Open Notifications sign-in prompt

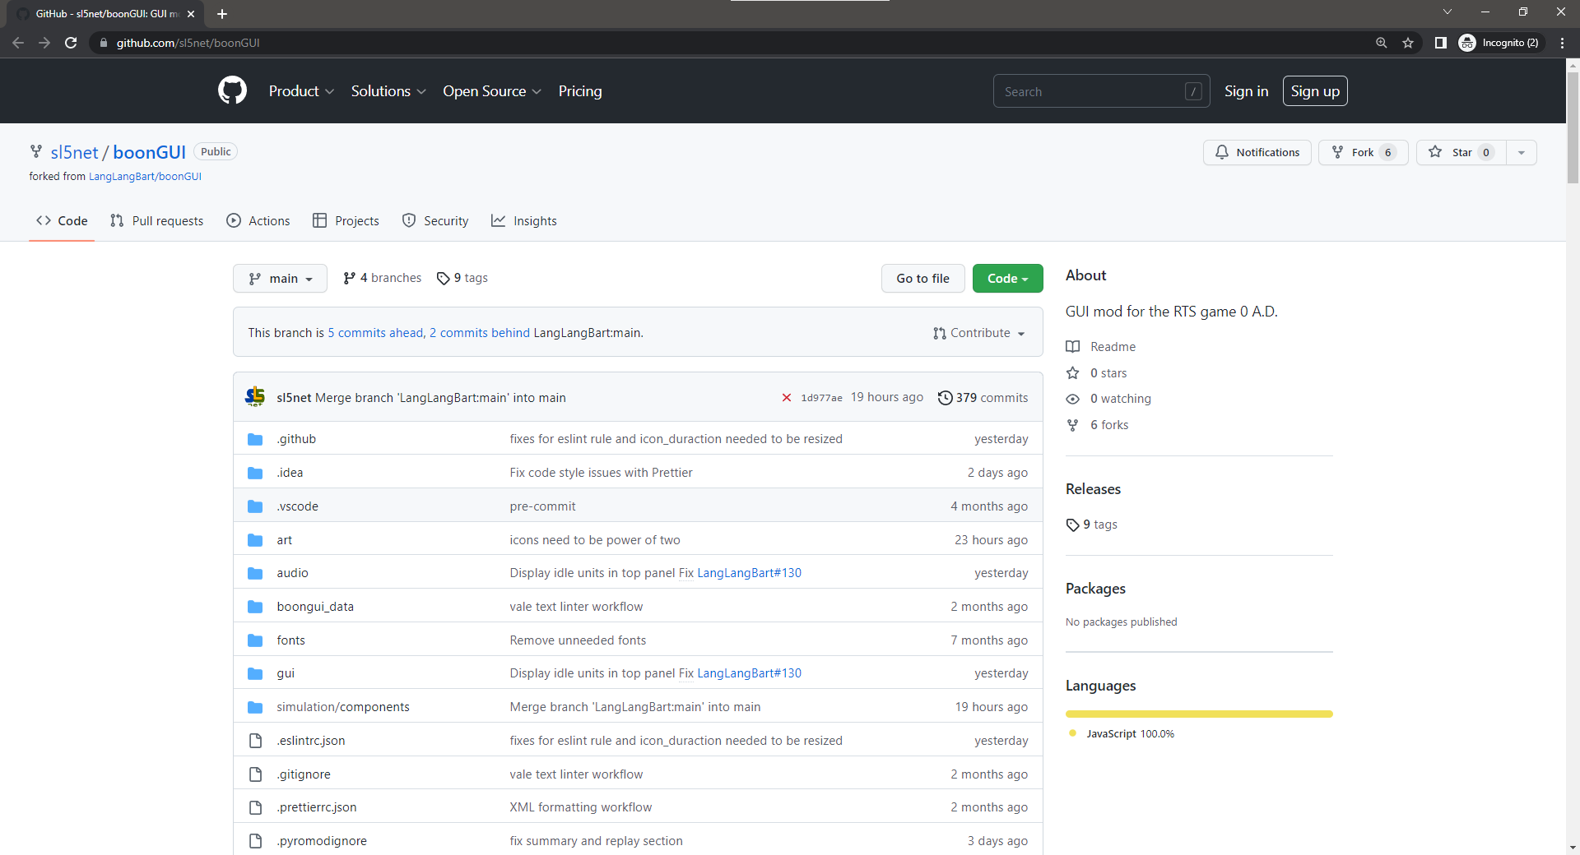[1257, 152]
